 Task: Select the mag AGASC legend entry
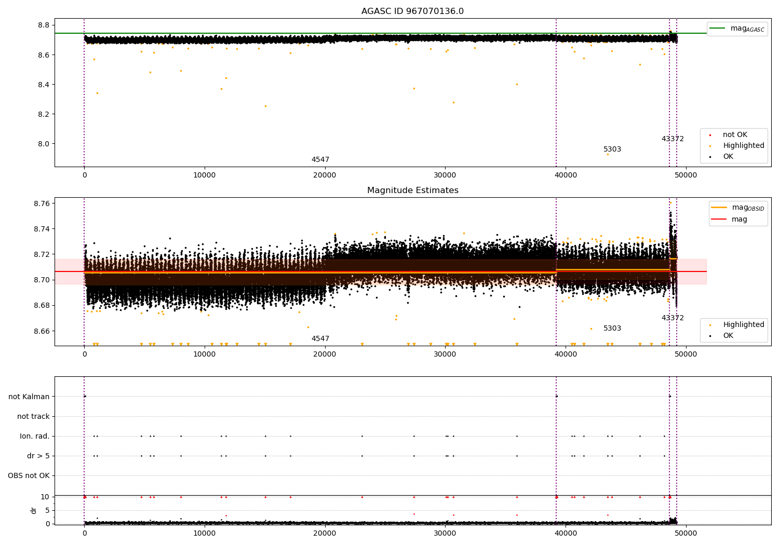[x=737, y=29]
